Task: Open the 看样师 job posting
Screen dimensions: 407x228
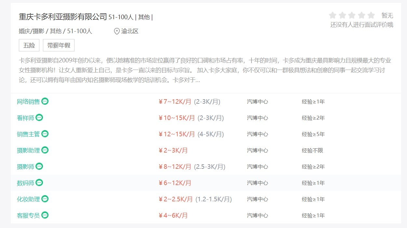Action: coord(25,118)
